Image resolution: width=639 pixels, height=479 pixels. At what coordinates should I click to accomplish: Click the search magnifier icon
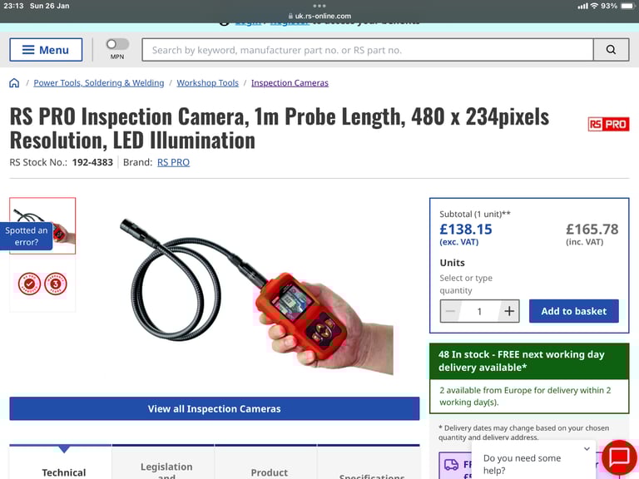click(611, 50)
